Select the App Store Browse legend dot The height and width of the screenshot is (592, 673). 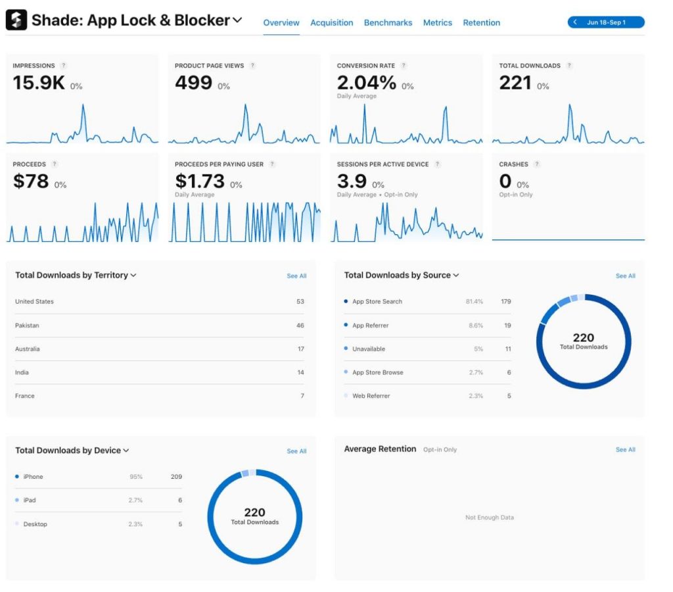[x=346, y=372]
